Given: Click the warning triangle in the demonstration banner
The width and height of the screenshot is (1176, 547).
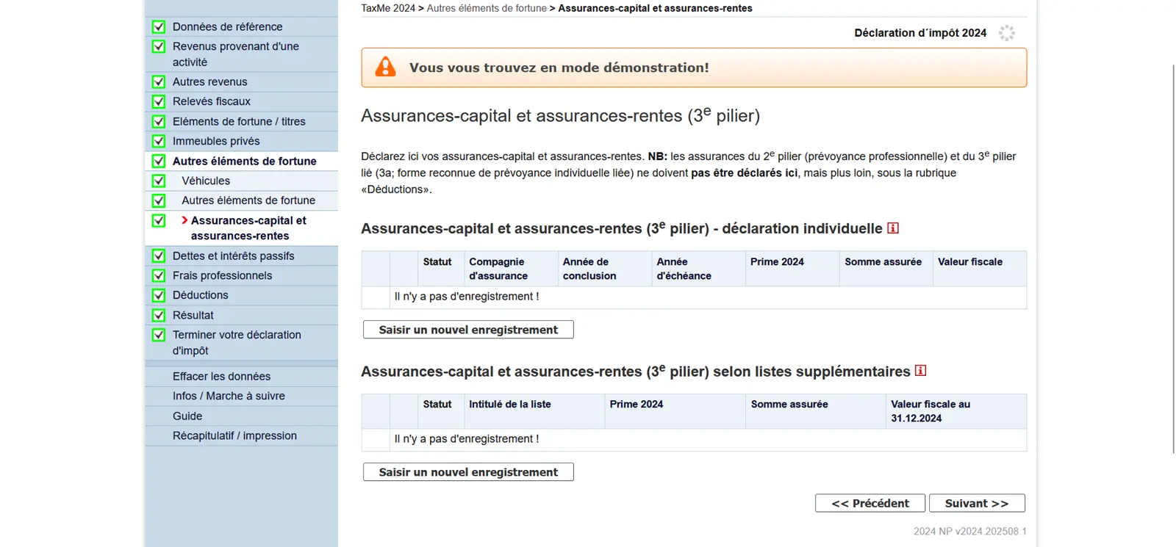Looking at the screenshot, I should (385, 67).
